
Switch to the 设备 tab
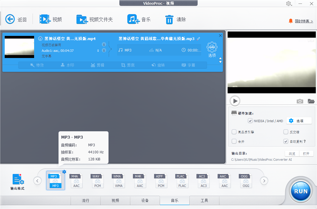pyautogui.click(x=145, y=200)
